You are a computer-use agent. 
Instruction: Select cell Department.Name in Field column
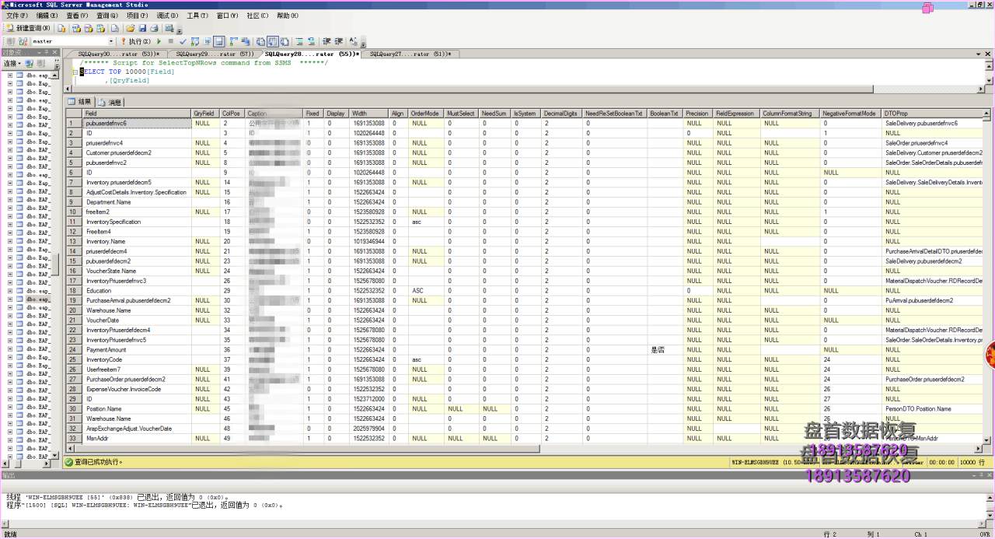[137, 201]
